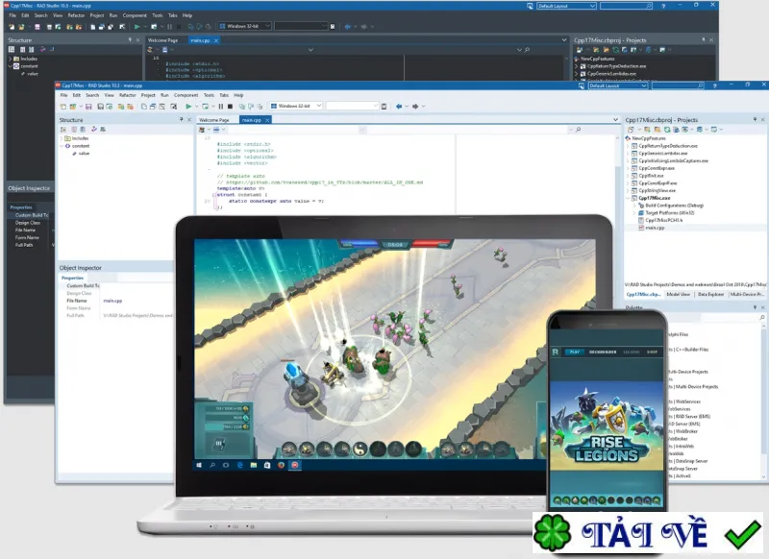Click blue Back arrow in dark window toolbar
This screenshot has width=769, height=559.
point(348,27)
